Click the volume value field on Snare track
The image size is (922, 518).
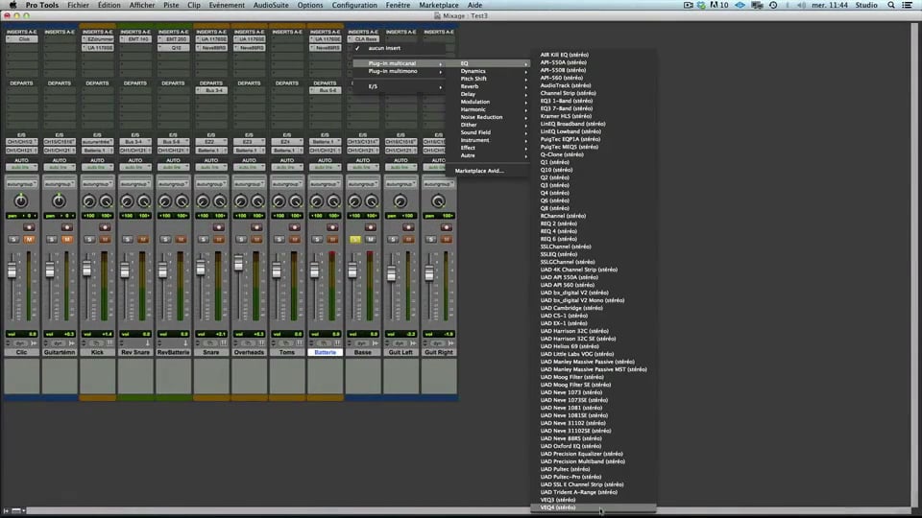[211, 334]
